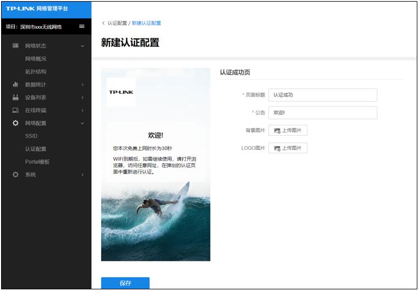Click 上传图片 button for LOGO图片
This screenshot has width=419, height=291.
288,148
